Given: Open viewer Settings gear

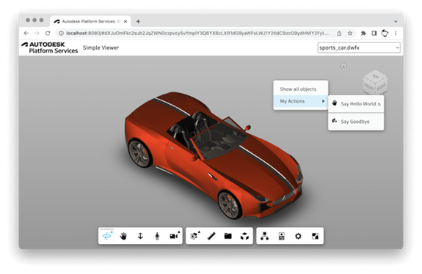Looking at the screenshot, I should click(x=298, y=236).
